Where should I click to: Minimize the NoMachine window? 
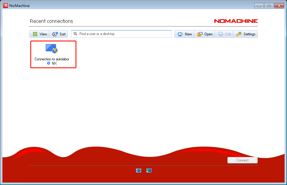pos(259,5)
